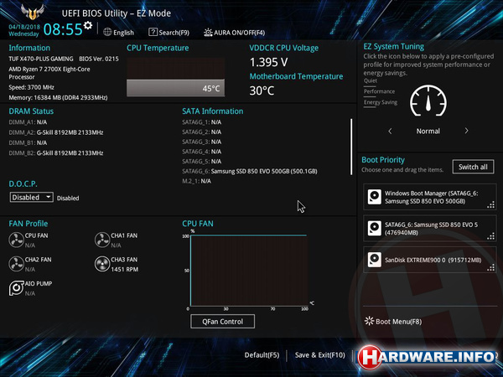503x377 pixels.
Task: Click the CHA3 FAN icon
Action: (x=102, y=264)
